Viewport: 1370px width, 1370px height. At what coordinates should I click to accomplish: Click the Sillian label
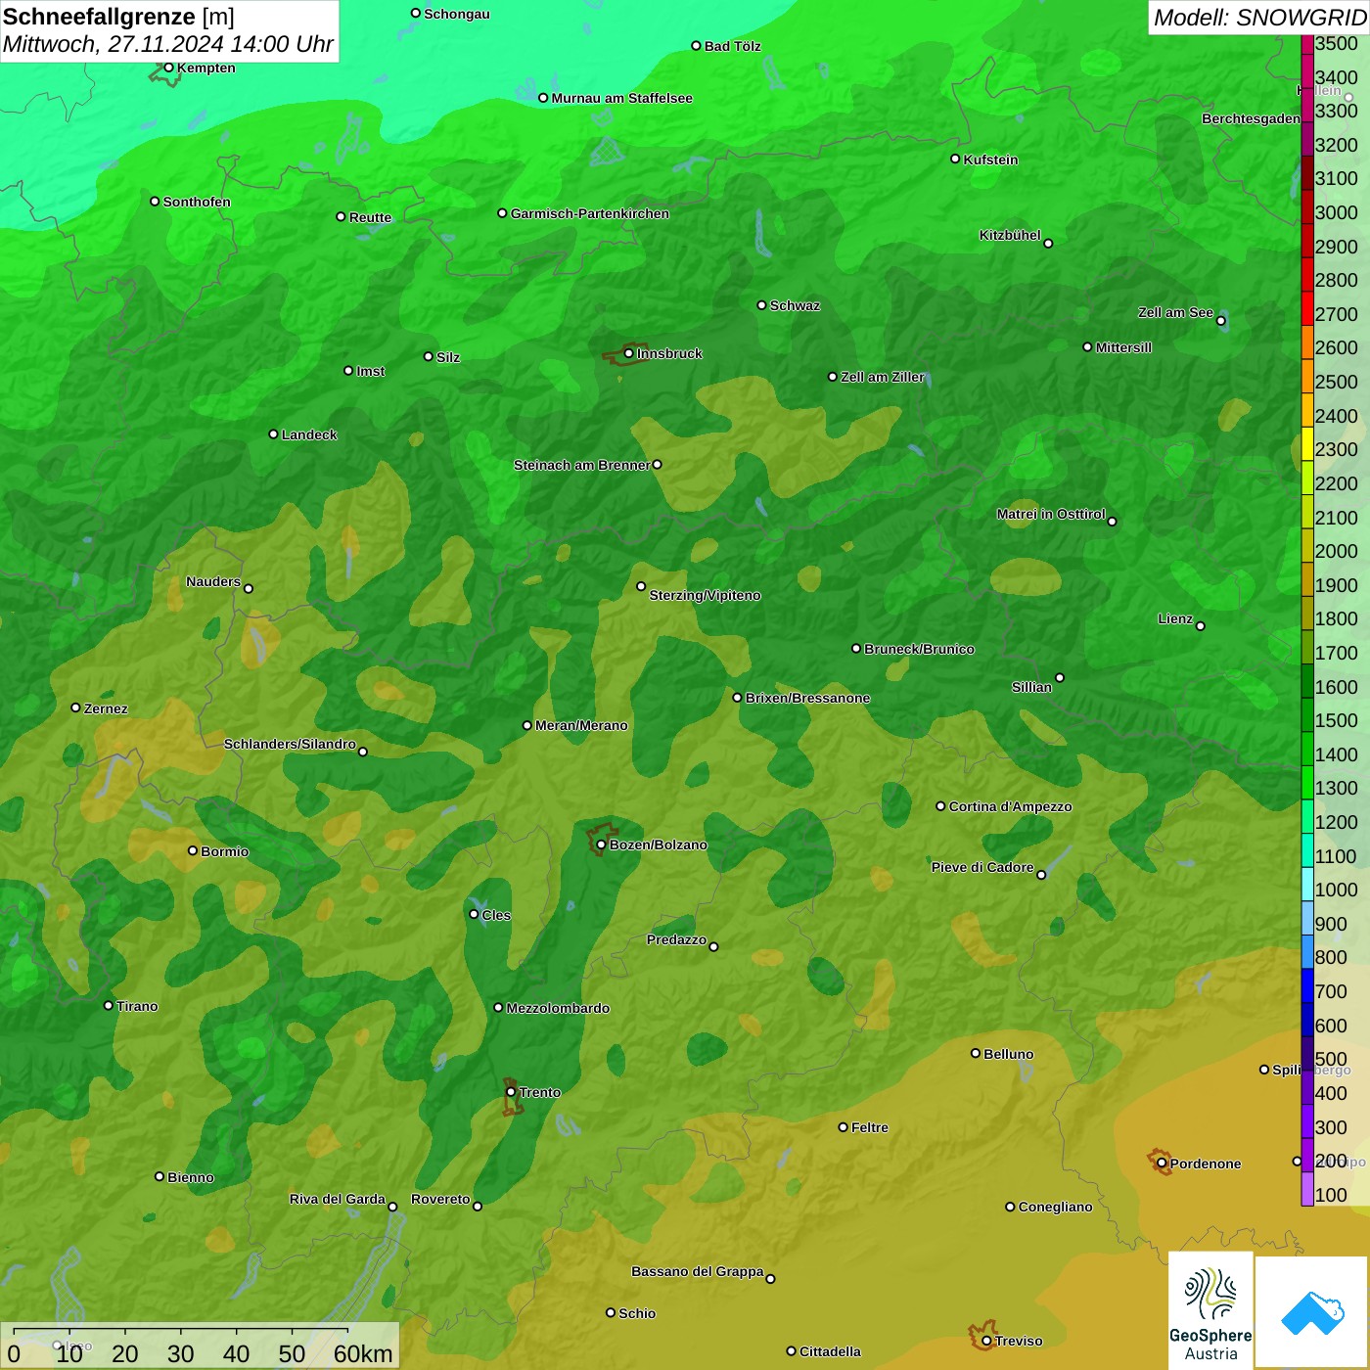[x=1031, y=687]
